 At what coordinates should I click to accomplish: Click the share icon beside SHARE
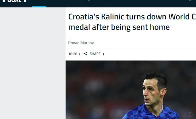[85, 54]
